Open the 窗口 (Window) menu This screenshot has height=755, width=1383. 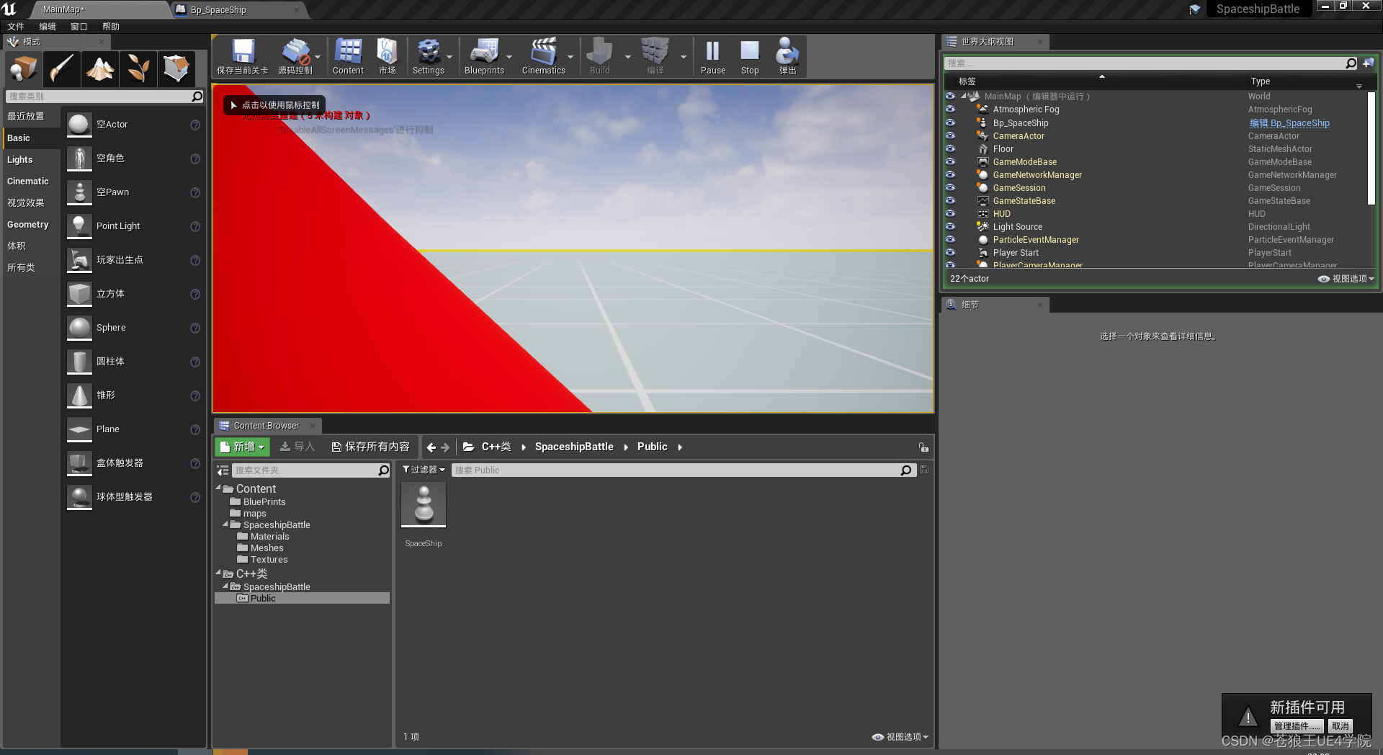79,26
